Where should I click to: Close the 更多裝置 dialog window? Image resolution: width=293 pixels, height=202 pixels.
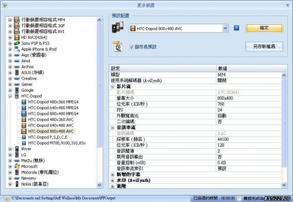click(x=288, y=5)
